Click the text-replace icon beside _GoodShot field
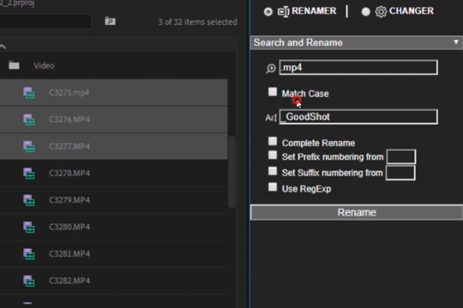 click(271, 118)
